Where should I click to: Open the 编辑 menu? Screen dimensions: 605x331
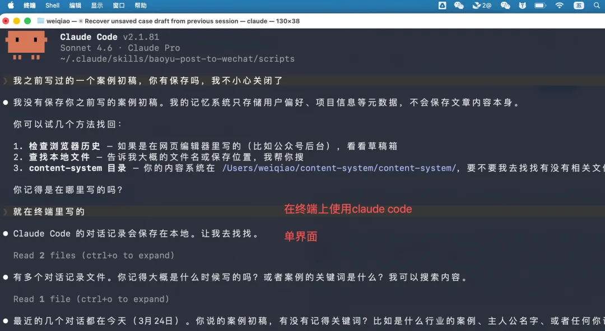75,6
